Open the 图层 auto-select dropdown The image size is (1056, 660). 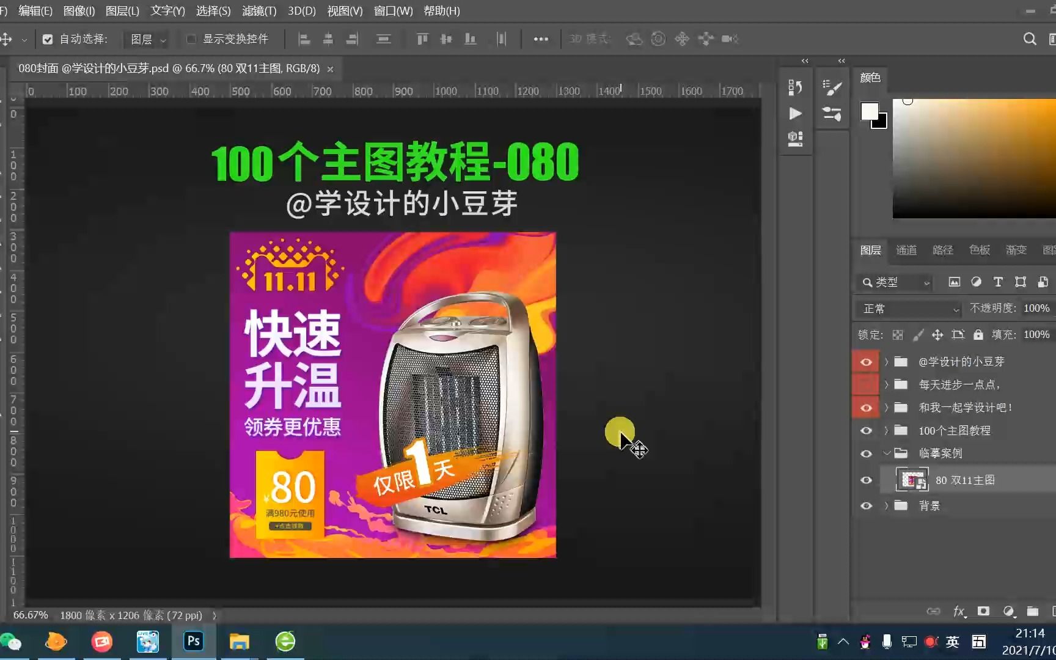147,39
